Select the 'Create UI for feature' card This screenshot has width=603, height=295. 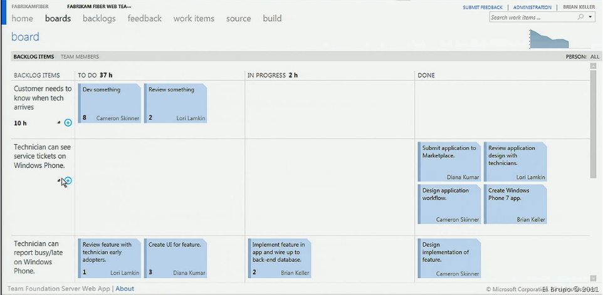175,257
